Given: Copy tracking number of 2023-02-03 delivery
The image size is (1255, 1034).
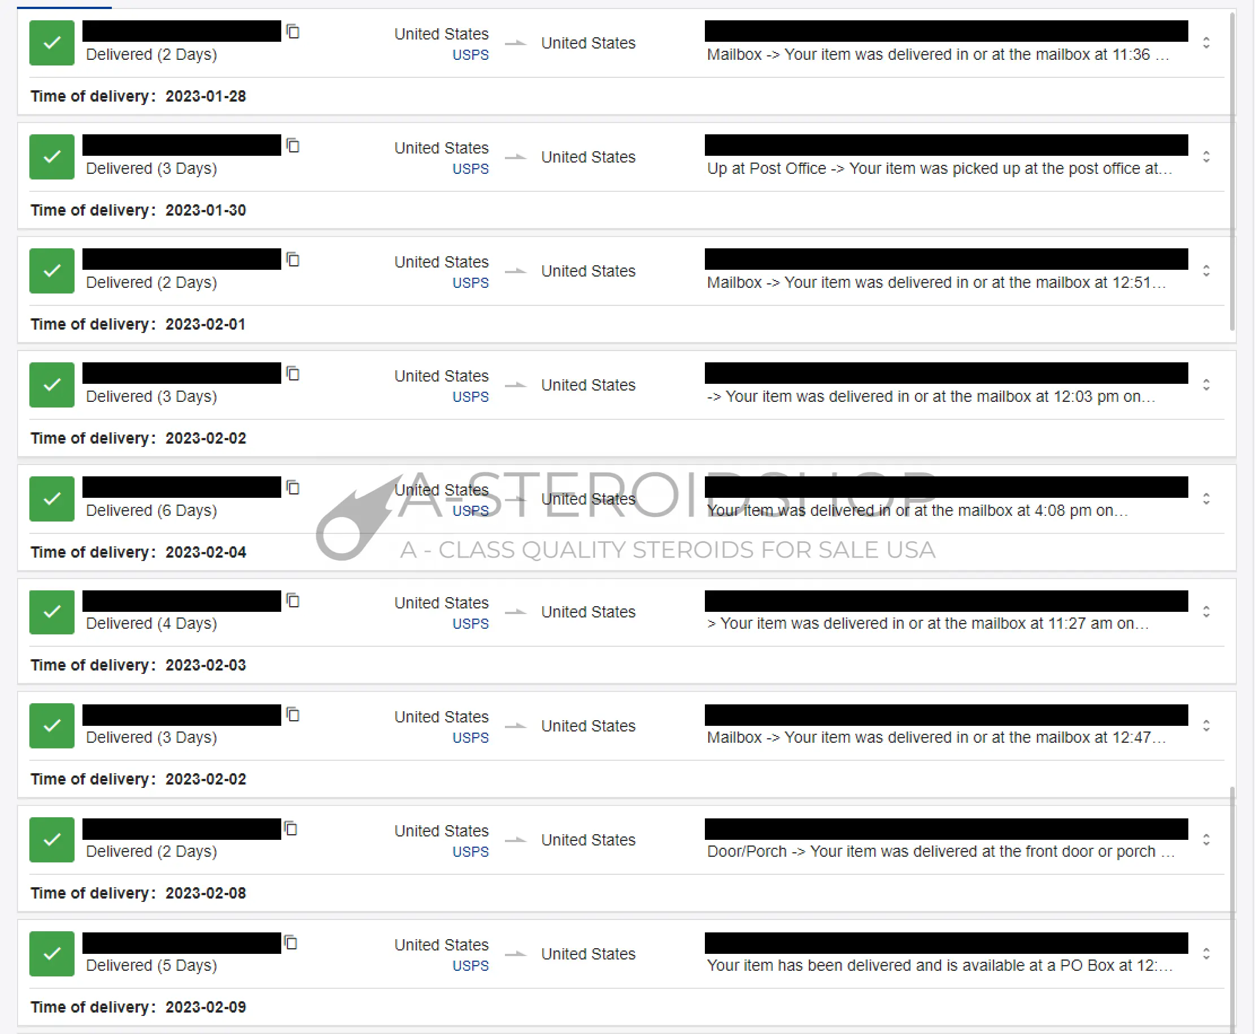Looking at the screenshot, I should [x=293, y=601].
